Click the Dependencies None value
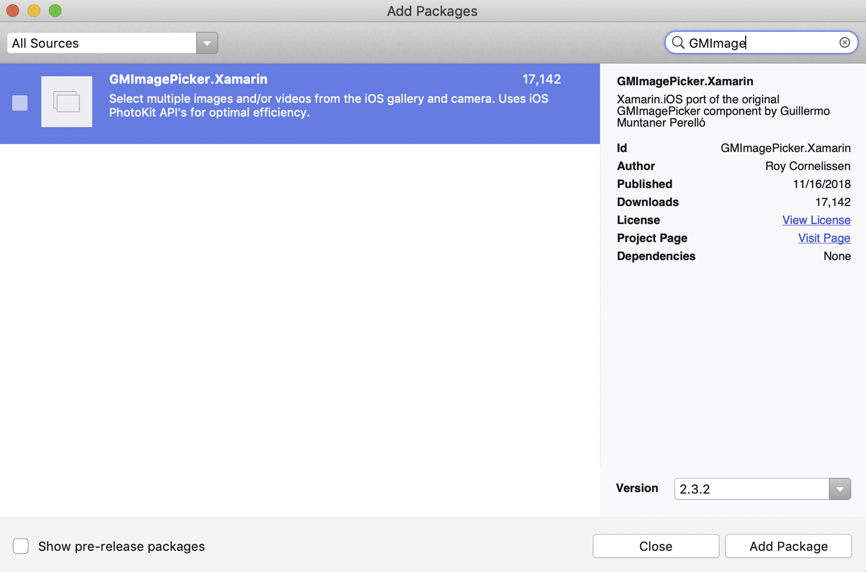Viewport: 866px width, 572px height. pyautogui.click(x=837, y=256)
